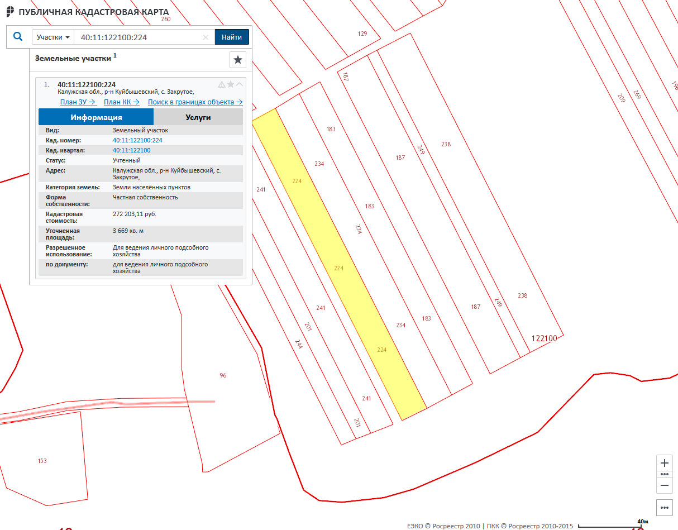Screen dimensions: 678x530
Task: Zoom out the map with minus
Action: coord(665,485)
